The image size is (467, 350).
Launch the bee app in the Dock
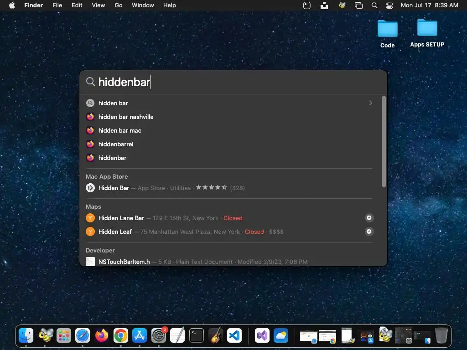[45, 336]
